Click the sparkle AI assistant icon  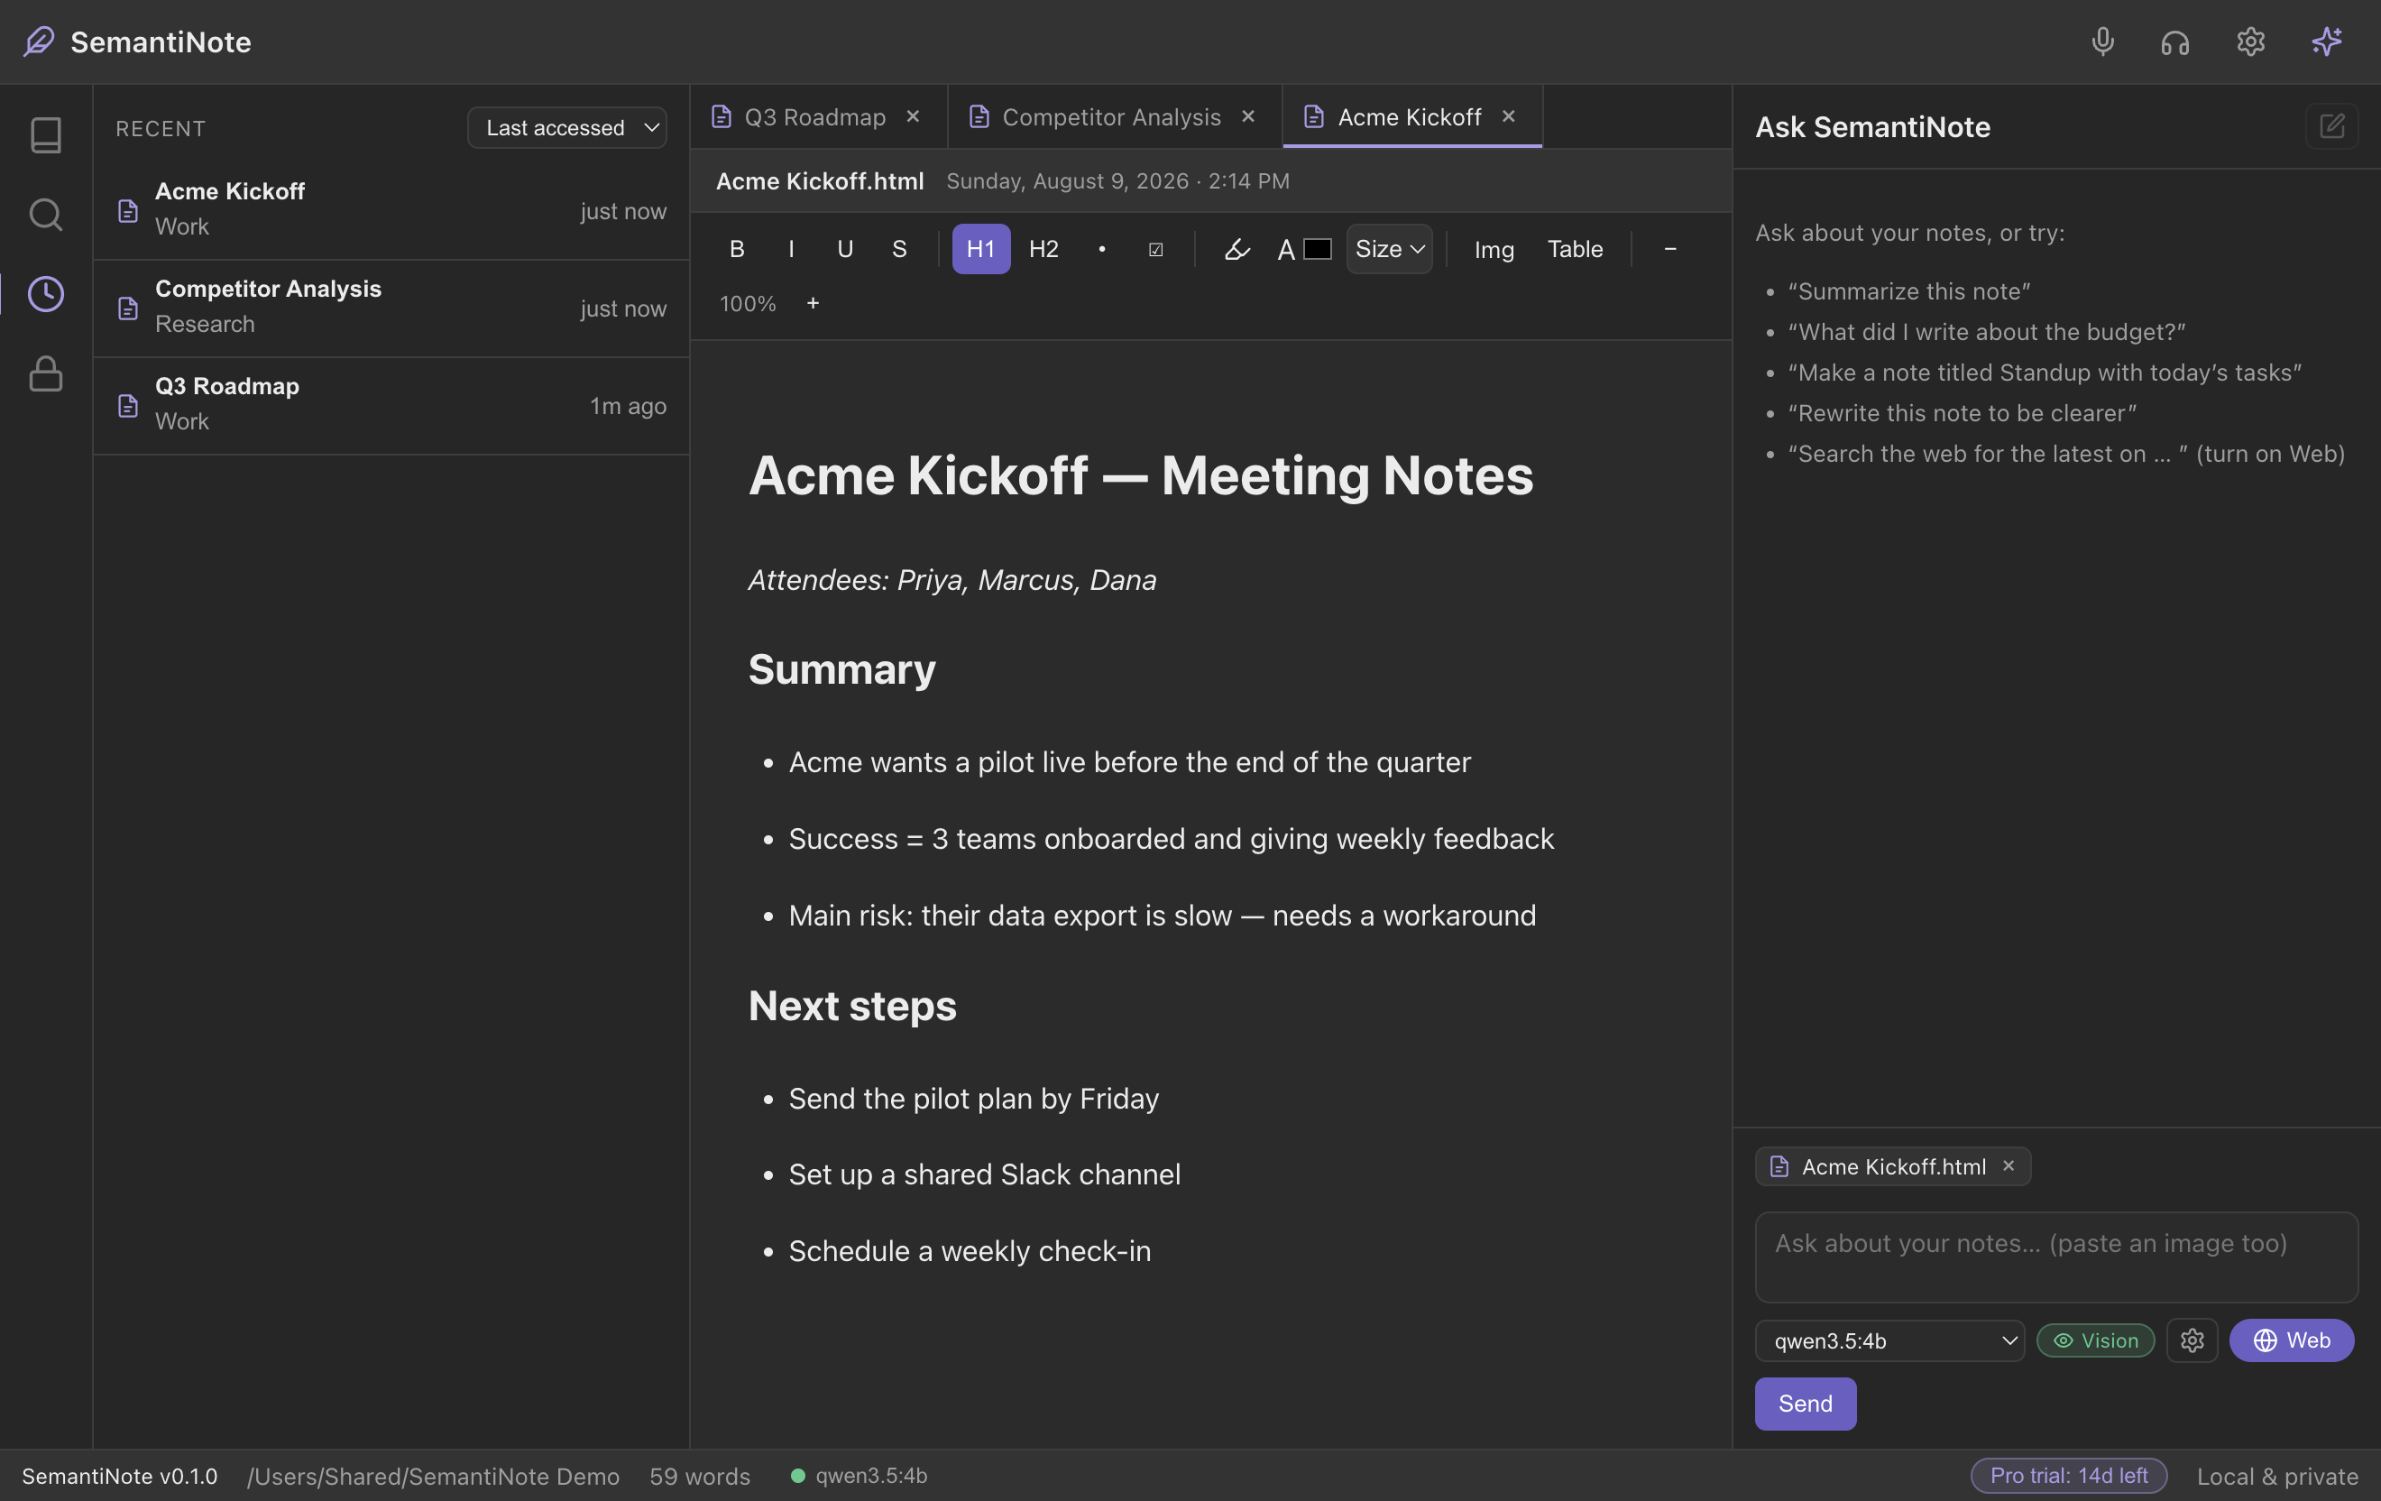click(2327, 41)
